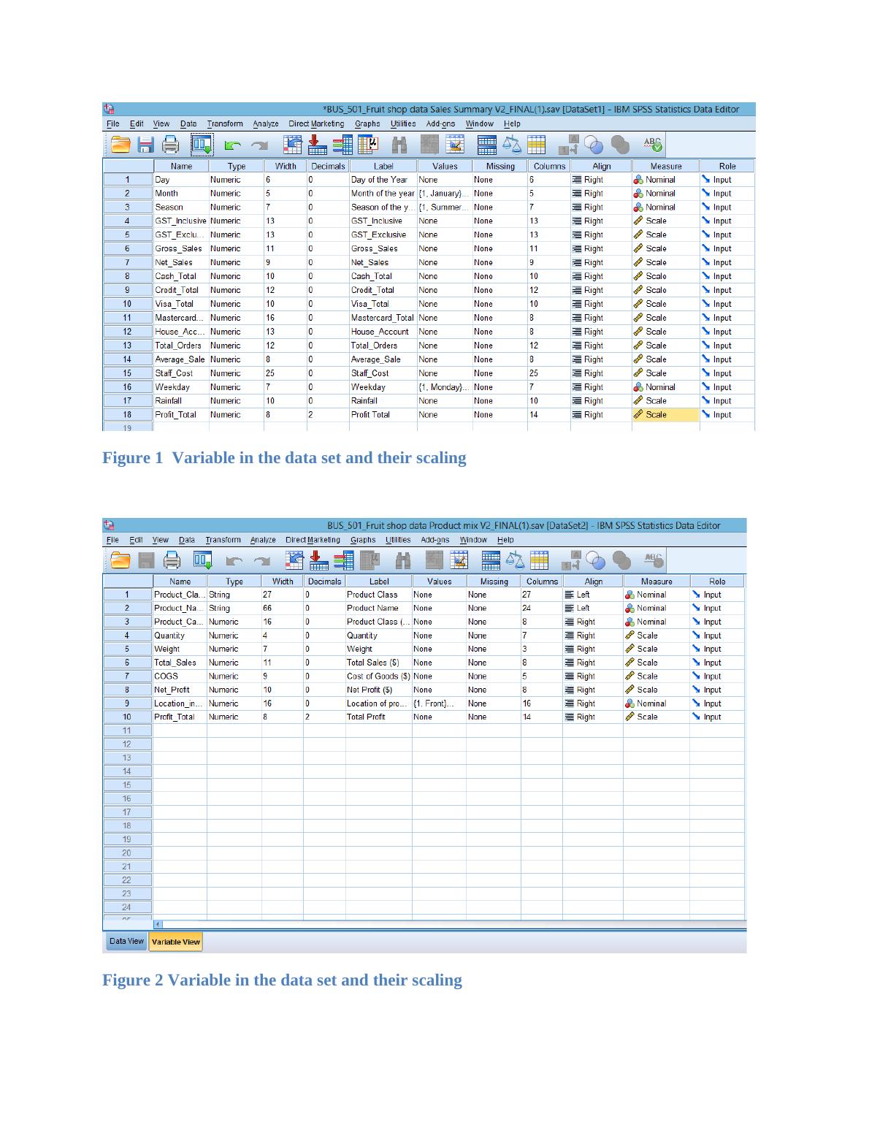
Task: Click Find binoculars icon in DataSet1 toolbar
Action: pyautogui.click(x=399, y=145)
